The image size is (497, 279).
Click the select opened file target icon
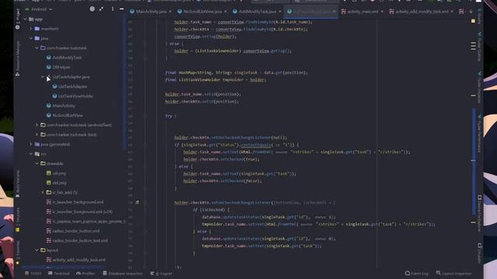pyautogui.click(x=92, y=9)
